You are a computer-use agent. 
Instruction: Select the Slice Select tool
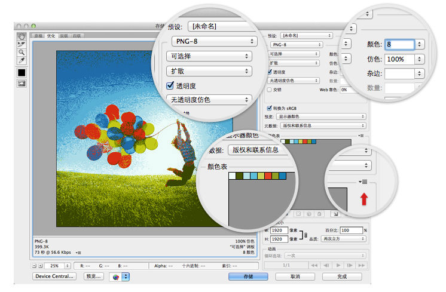(22, 44)
